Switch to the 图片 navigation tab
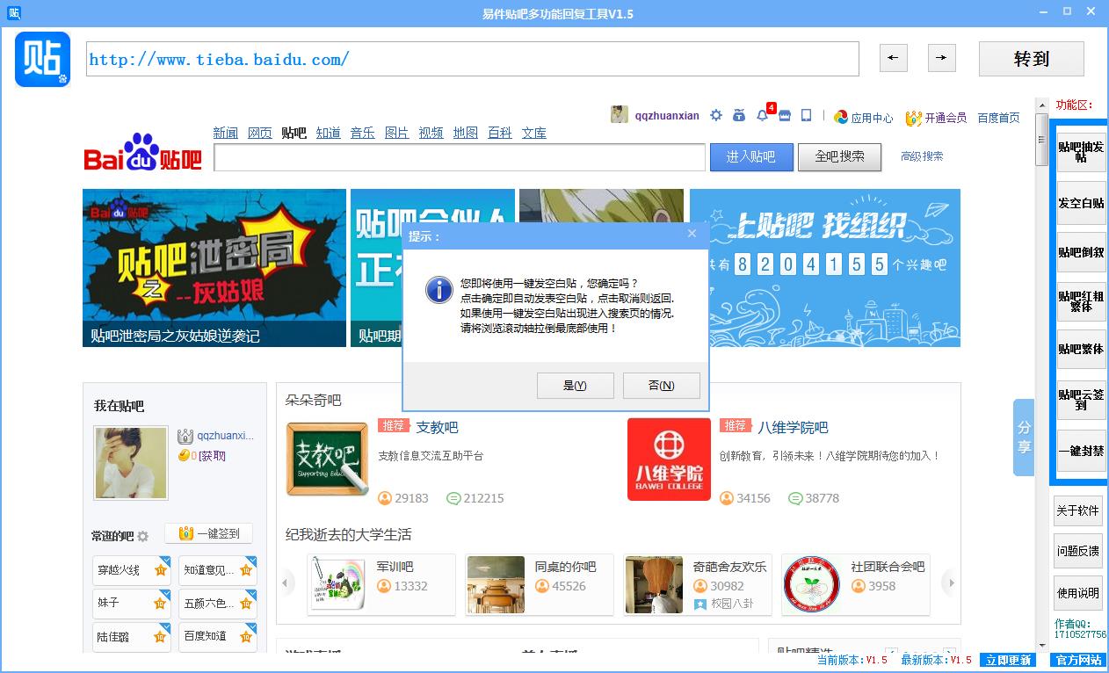Viewport: 1109px width, 673px height. tap(396, 133)
